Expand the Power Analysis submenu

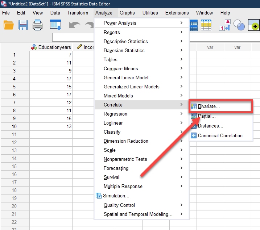coord(142,23)
